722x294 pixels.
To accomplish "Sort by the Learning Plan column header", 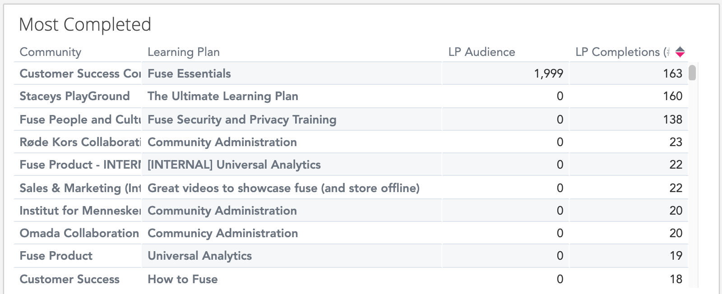I will point(184,52).
